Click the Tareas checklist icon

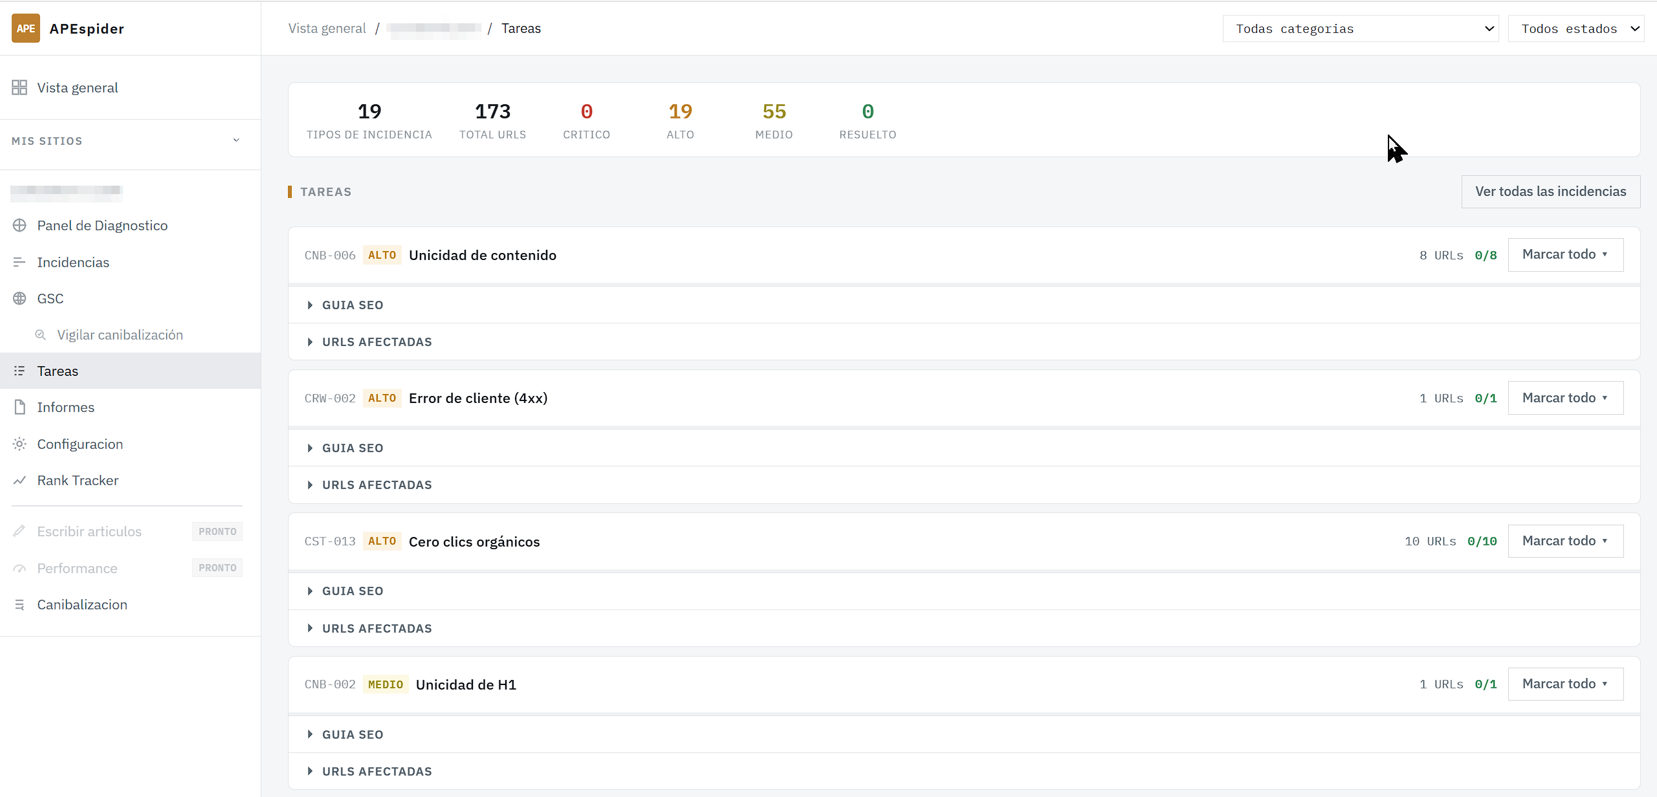click(19, 371)
